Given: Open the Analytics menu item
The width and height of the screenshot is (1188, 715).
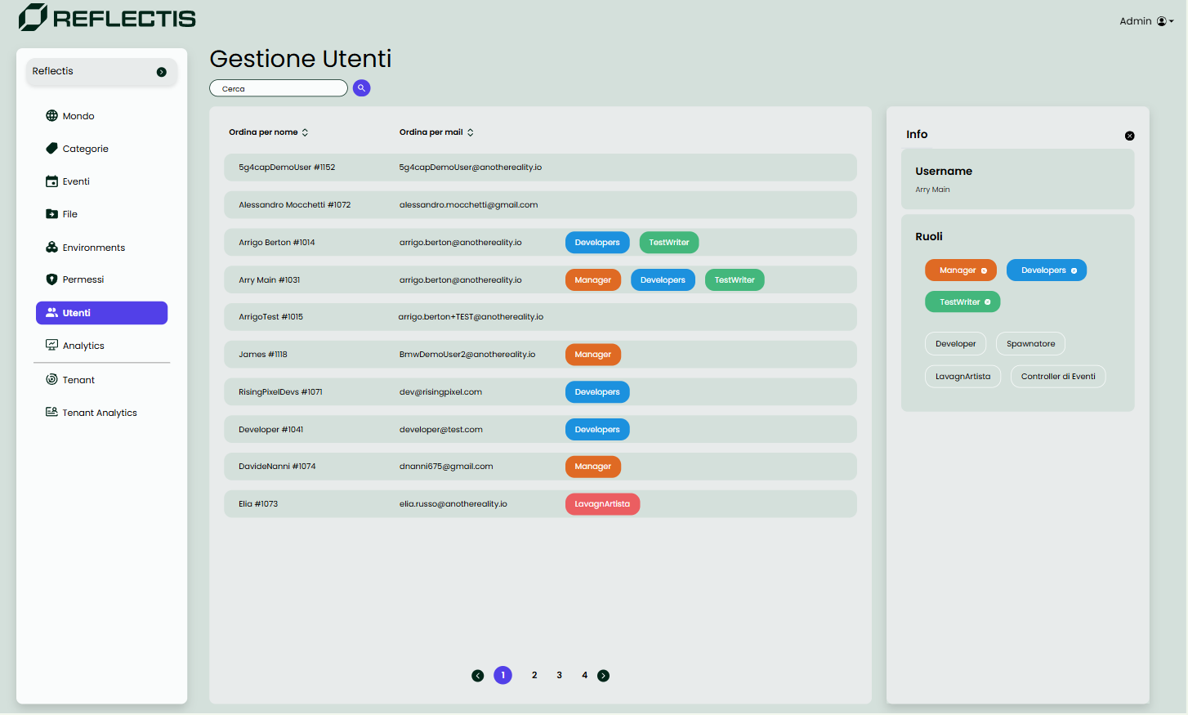Looking at the screenshot, I should click(x=83, y=346).
